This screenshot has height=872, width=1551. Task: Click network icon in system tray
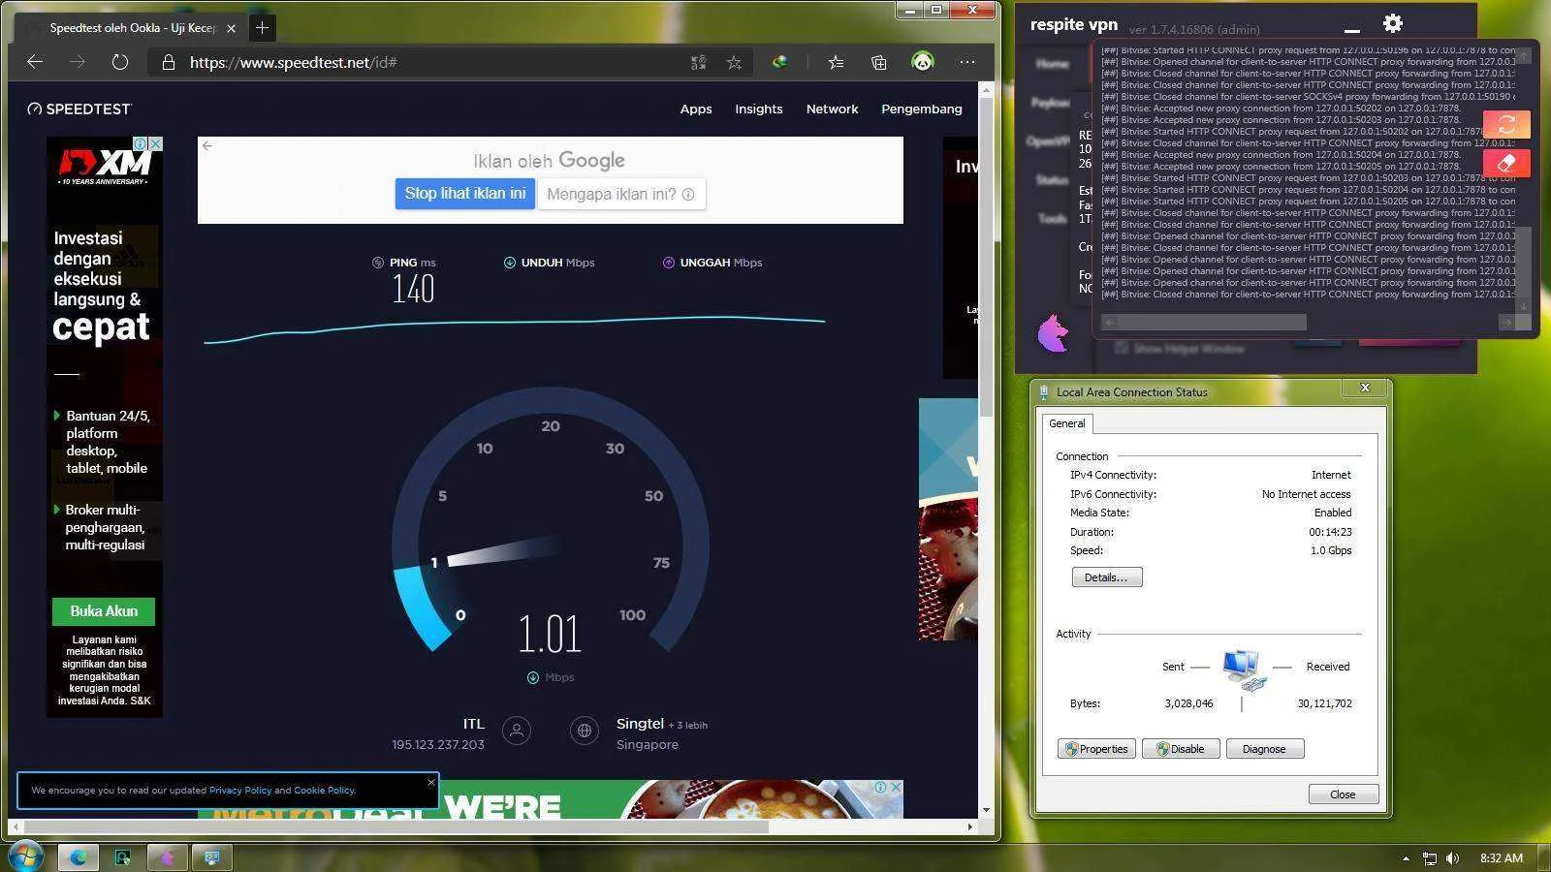(1429, 858)
